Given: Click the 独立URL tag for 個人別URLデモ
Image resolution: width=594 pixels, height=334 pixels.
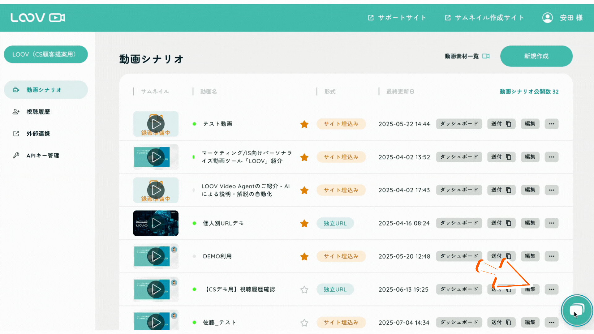Looking at the screenshot, I should [x=335, y=223].
